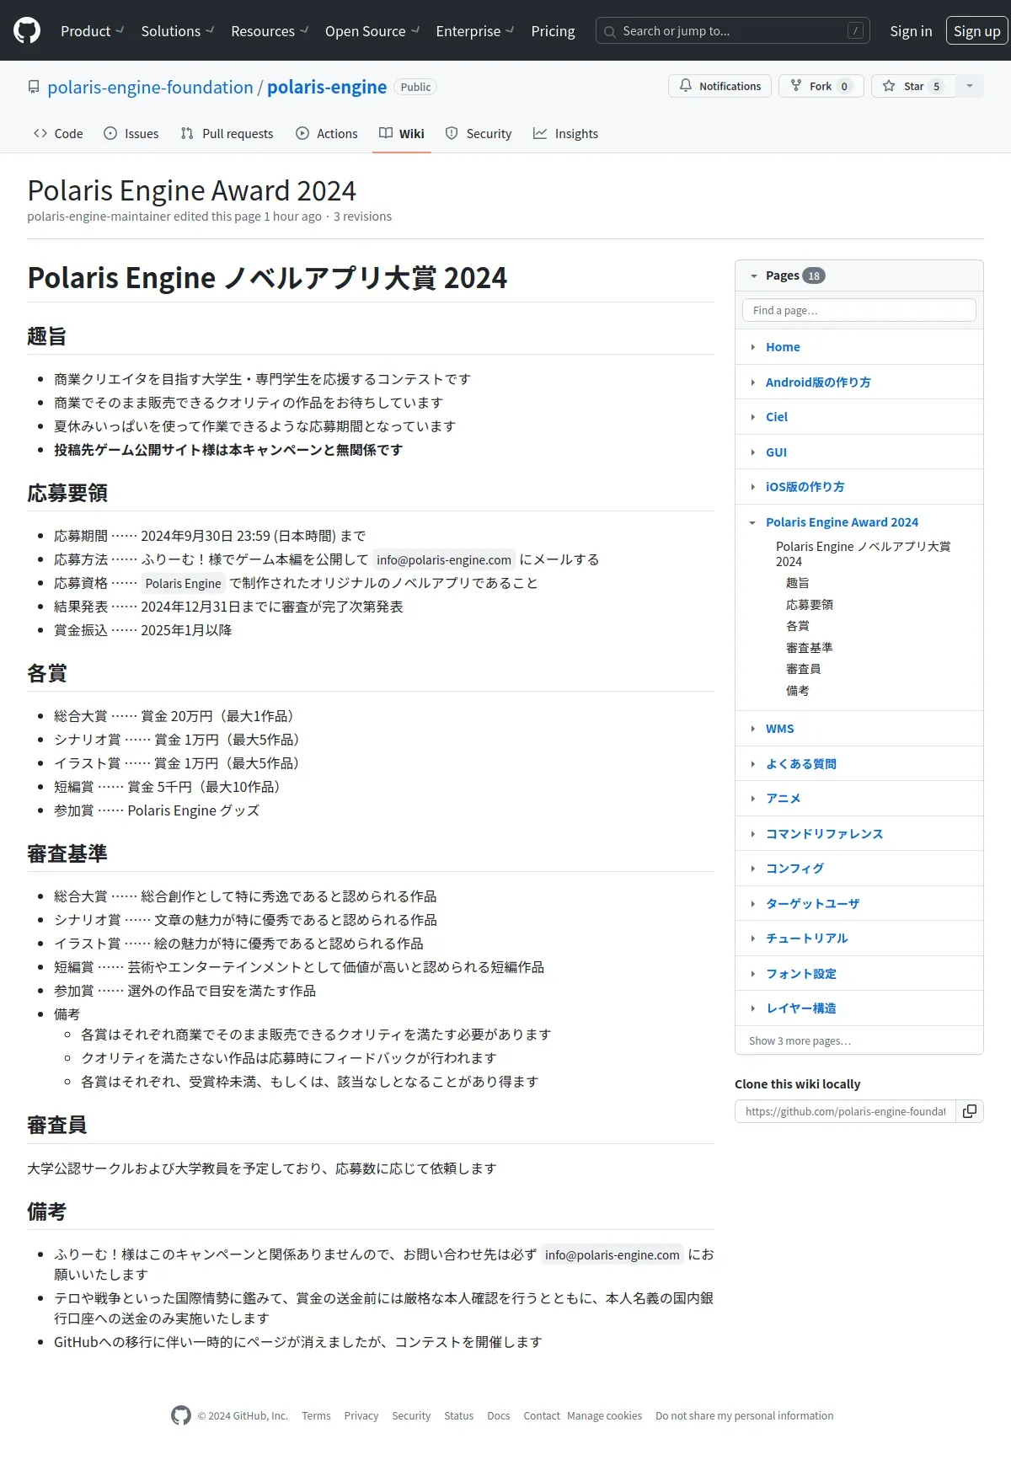Open the Ciel wiki page link

click(x=777, y=417)
